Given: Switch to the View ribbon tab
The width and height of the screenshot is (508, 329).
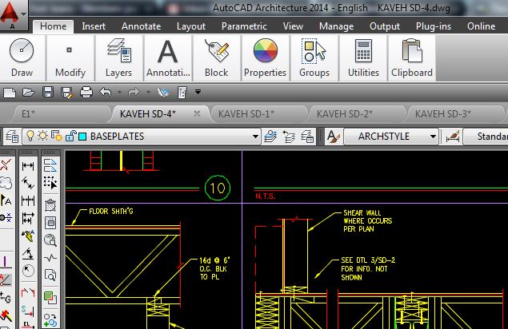Looking at the screenshot, I should [293, 26].
